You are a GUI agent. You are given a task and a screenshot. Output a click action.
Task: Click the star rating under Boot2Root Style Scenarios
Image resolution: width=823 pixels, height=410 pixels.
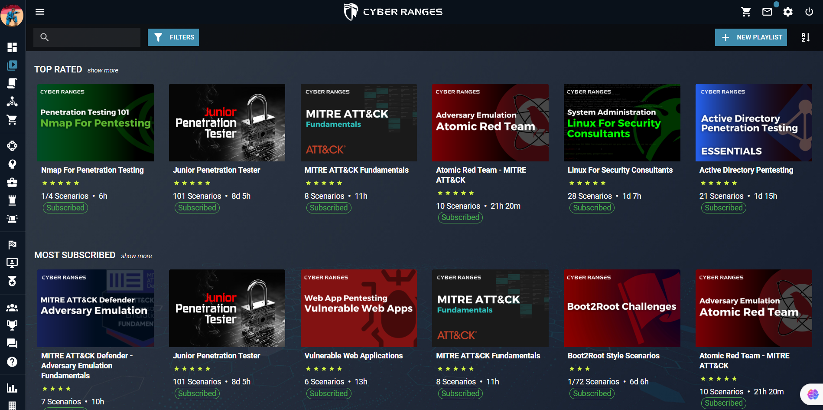click(x=579, y=369)
